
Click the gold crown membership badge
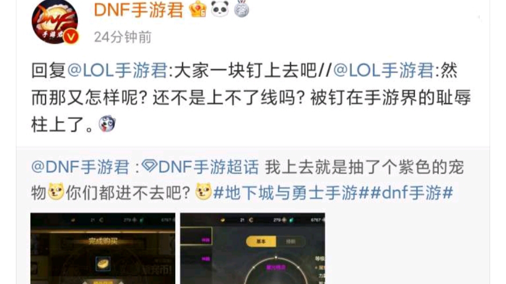click(198, 9)
